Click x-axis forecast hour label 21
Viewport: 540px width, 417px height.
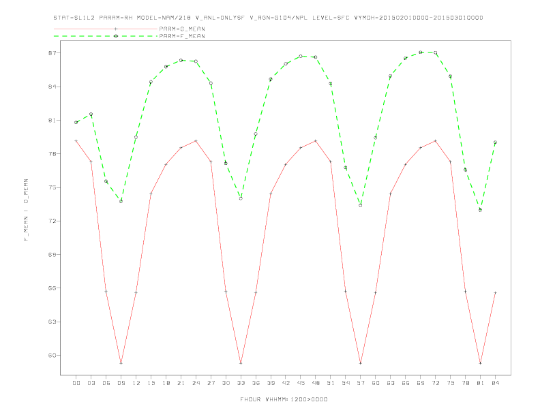click(x=181, y=383)
